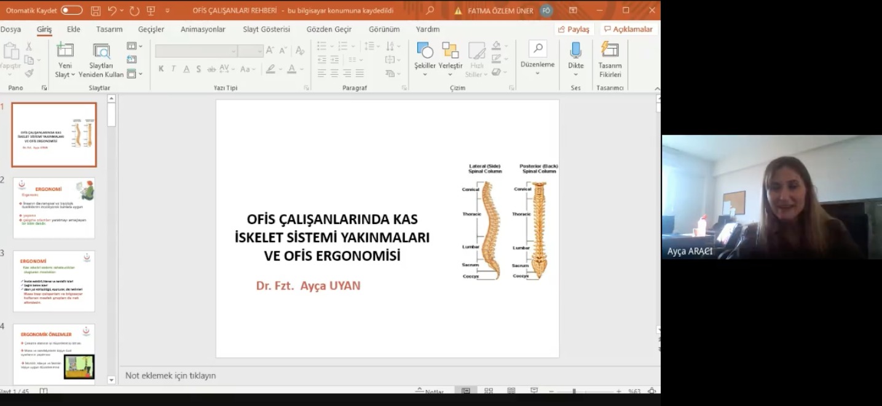Toggle the Otomatik Kaydet autosave switch
The image size is (882, 406).
(x=71, y=10)
